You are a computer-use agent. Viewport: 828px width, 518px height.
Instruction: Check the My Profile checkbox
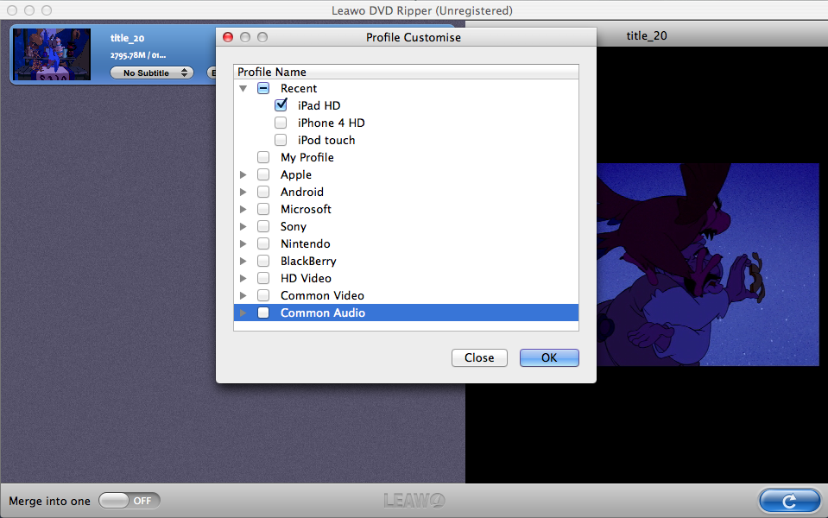coord(263,157)
